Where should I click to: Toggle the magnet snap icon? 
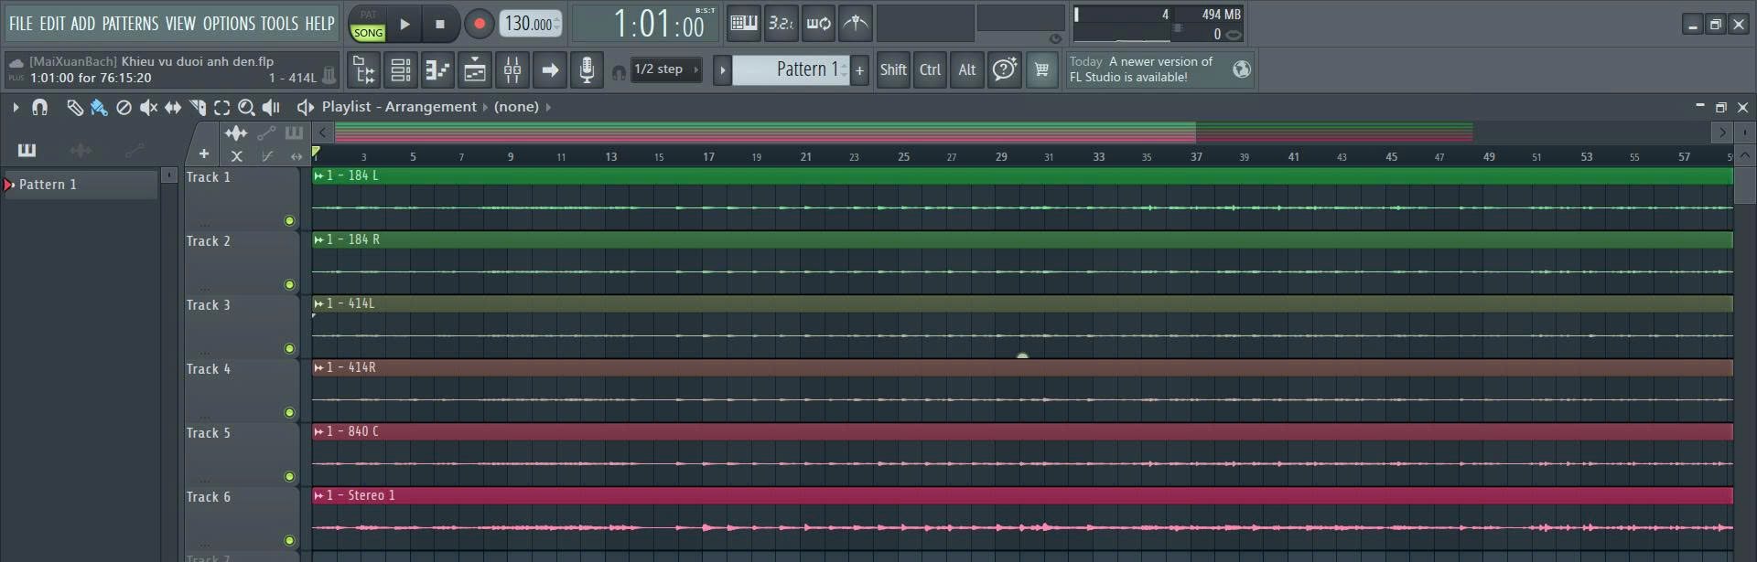(x=40, y=107)
